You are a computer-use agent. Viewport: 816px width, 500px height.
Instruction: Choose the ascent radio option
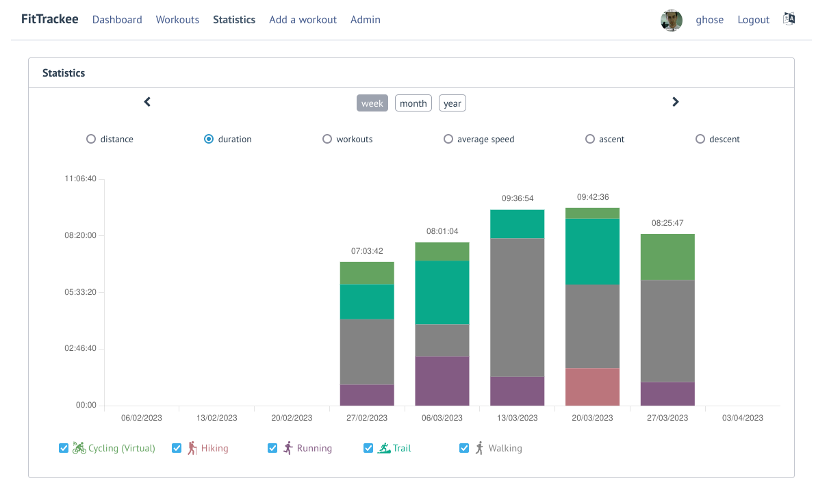coord(590,139)
